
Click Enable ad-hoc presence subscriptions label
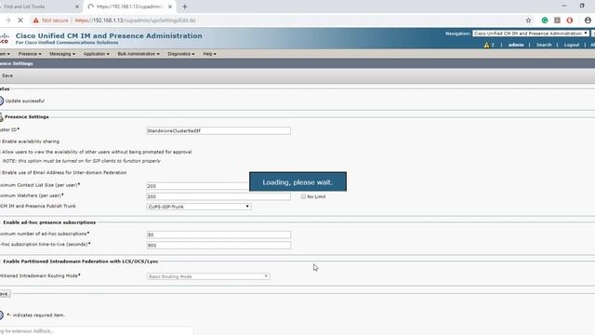click(49, 222)
